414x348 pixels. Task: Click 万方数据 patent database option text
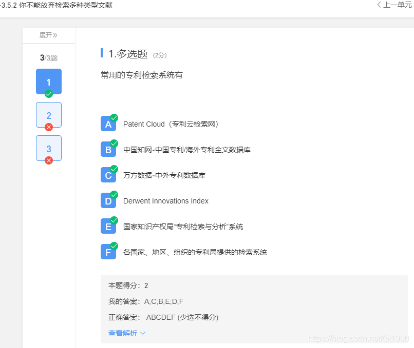164,175
